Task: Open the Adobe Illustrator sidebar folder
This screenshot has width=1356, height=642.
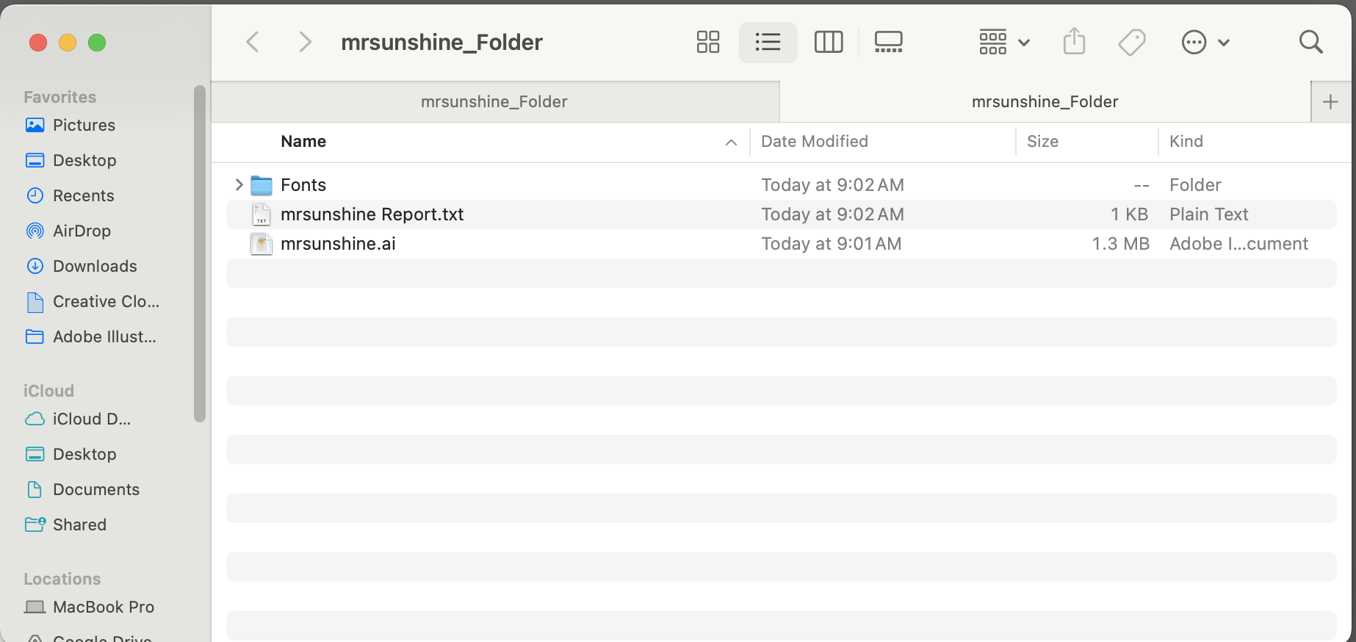Action: (x=104, y=336)
